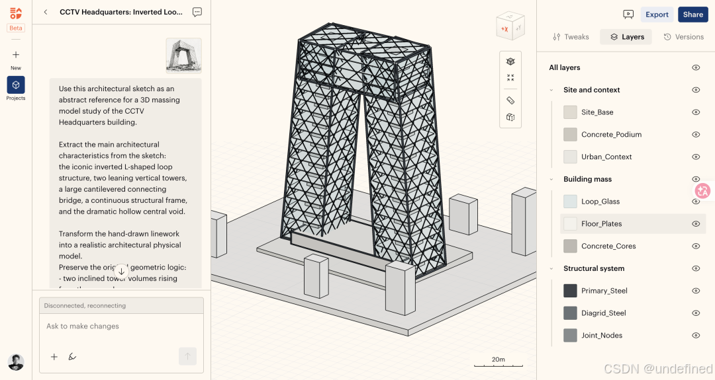Image resolution: width=715 pixels, height=380 pixels.
Task: Toggle visibility of All layers
Action: point(696,68)
